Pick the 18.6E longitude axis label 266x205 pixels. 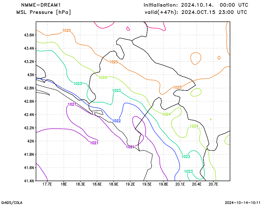point(97,184)
